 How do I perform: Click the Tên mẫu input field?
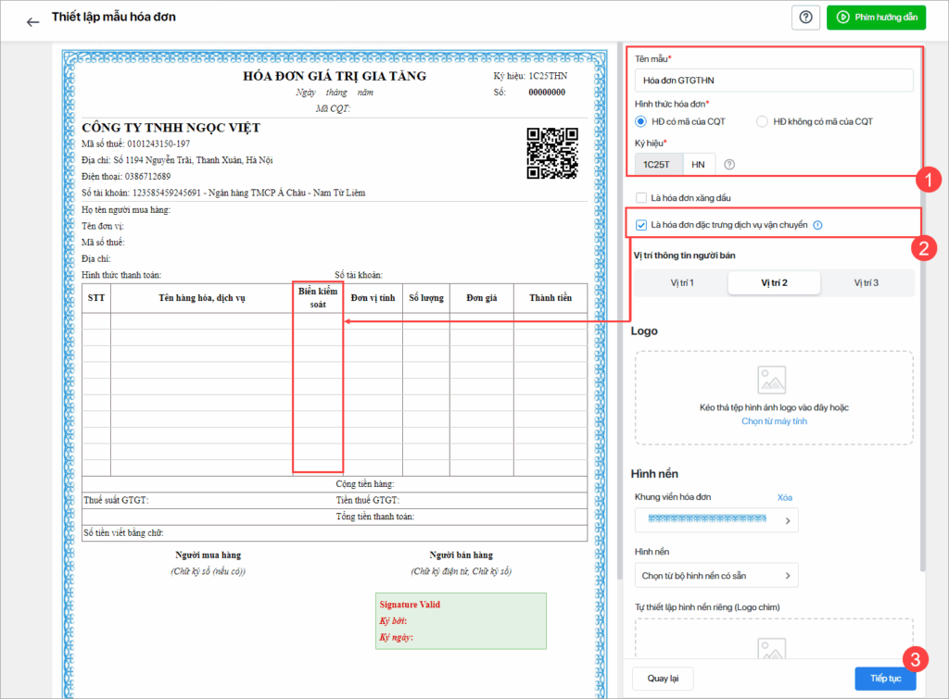pos(774,81)
